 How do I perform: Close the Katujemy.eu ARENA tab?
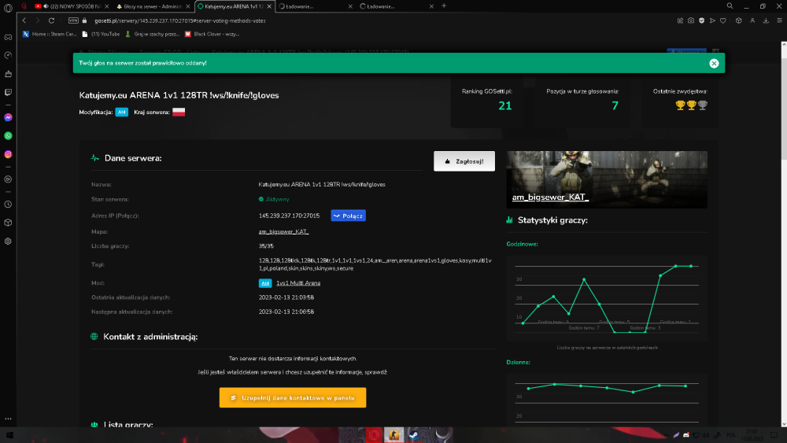click(x=269, y=6)
